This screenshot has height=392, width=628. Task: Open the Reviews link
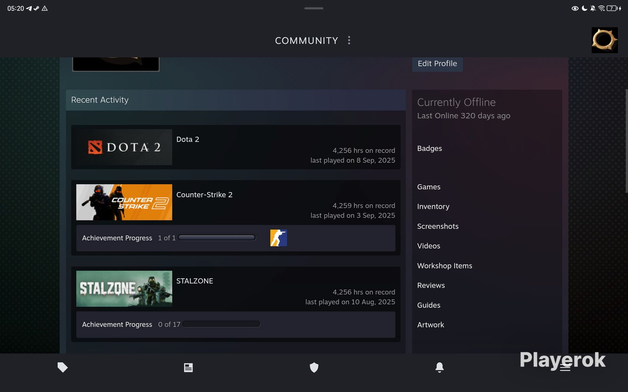(x=431, y=285)
